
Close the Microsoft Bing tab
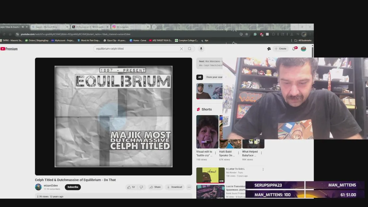point(67,27)
